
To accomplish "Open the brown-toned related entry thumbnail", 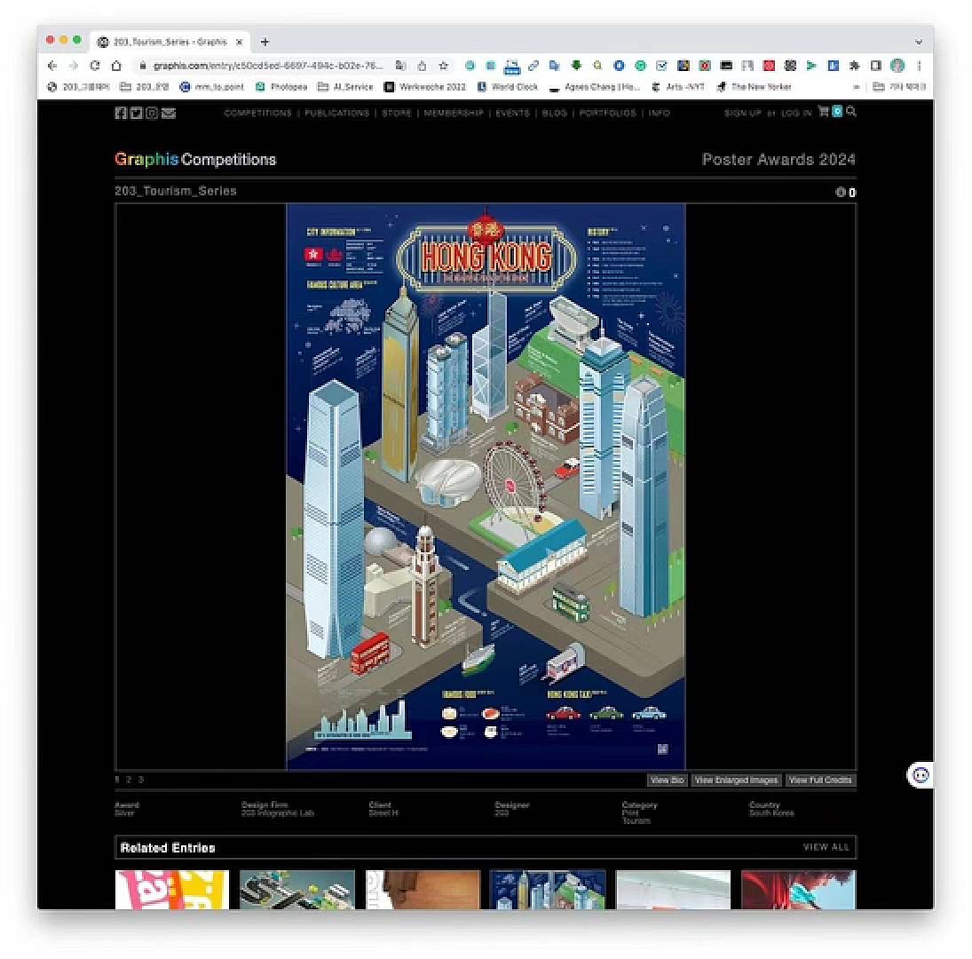I will [423, 890].
